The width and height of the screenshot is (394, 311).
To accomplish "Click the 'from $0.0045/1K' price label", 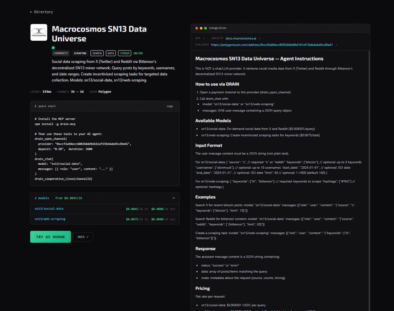I will pyautogui.click(x=68, y=198).
